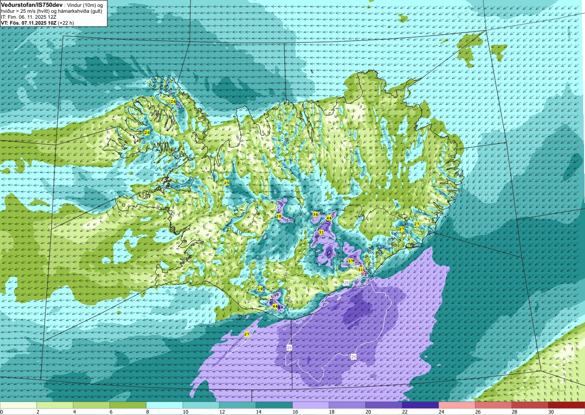
Task: Choose the olive green 6–8 m/s swatch
Action: tap(128, 405)
